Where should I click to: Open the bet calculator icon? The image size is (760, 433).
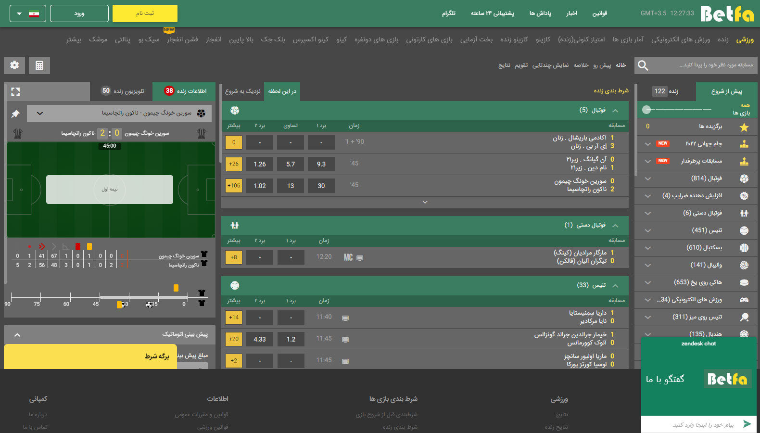(39, 65)
